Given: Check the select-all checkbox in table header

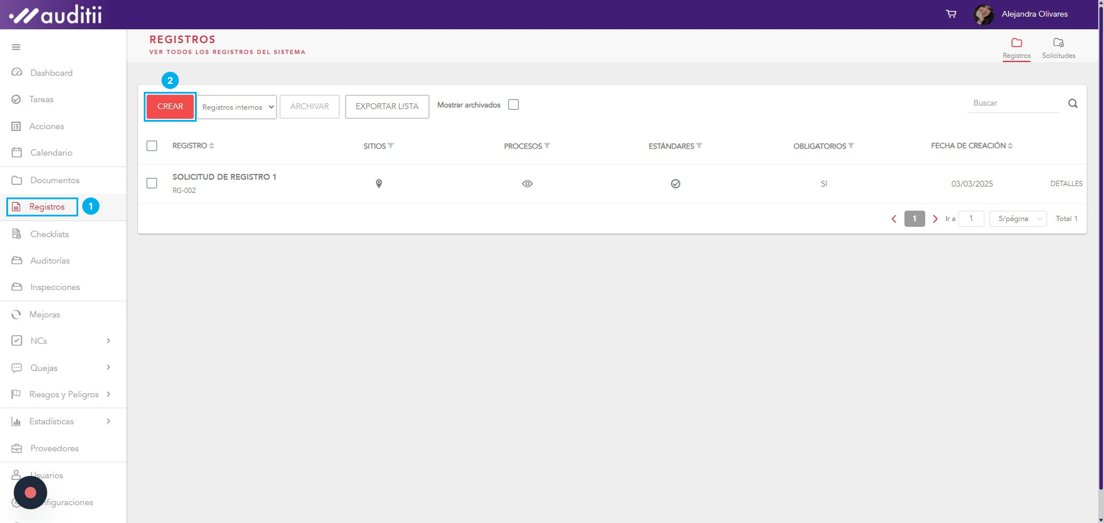Looking at the screenshot, I should (152, 146).
